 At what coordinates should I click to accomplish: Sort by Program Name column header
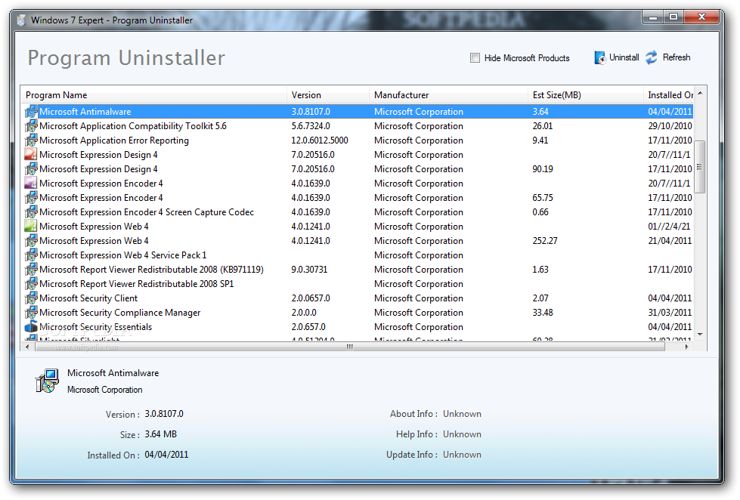pos(153,95)
